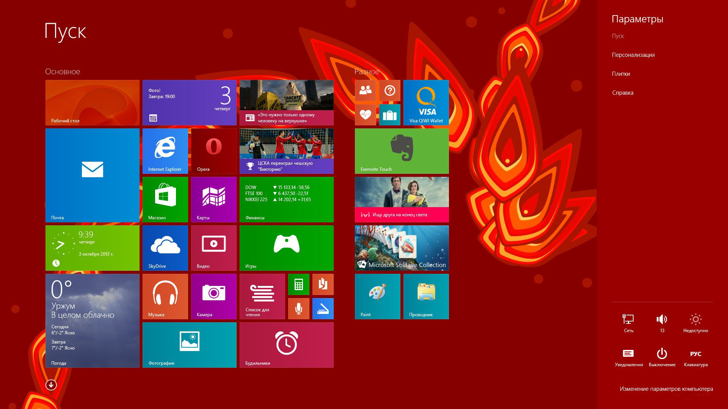Open the Выключение power options
728x409 pixels.
(662, 357)
